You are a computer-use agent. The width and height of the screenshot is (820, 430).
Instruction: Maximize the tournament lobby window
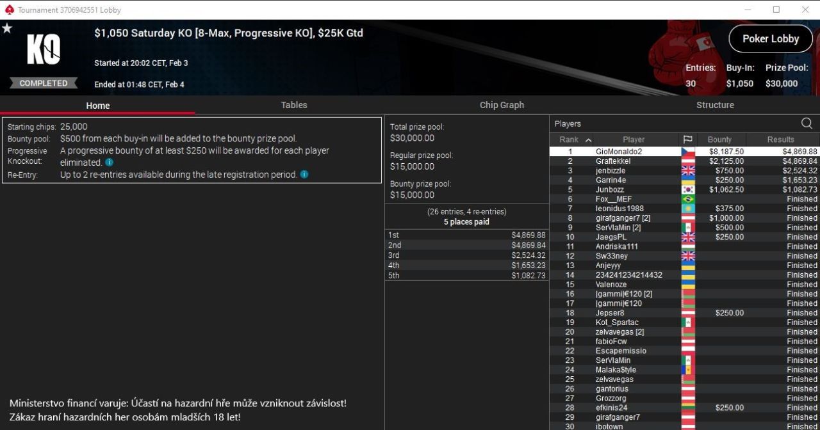tap(776, 10)
